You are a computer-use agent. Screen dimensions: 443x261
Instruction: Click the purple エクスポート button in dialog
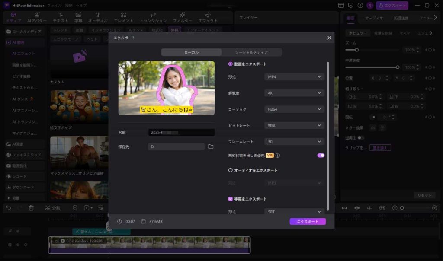[x=307, y=221]
